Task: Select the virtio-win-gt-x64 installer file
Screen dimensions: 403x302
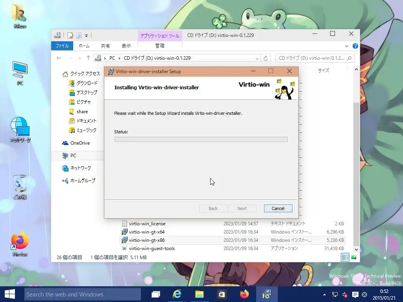Action: click(x=233, y=232)
